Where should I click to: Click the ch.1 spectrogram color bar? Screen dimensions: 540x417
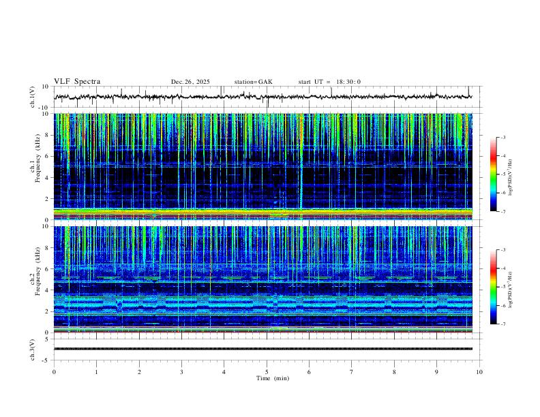point(493,174)
